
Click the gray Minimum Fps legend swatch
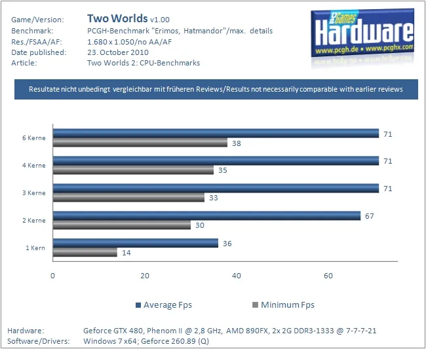point(255,304)
